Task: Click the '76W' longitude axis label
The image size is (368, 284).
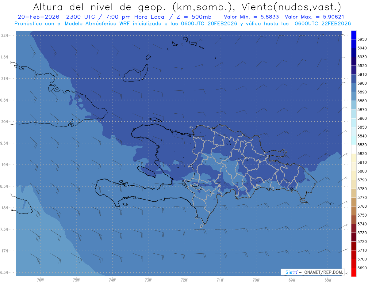Action: (40, 280)
